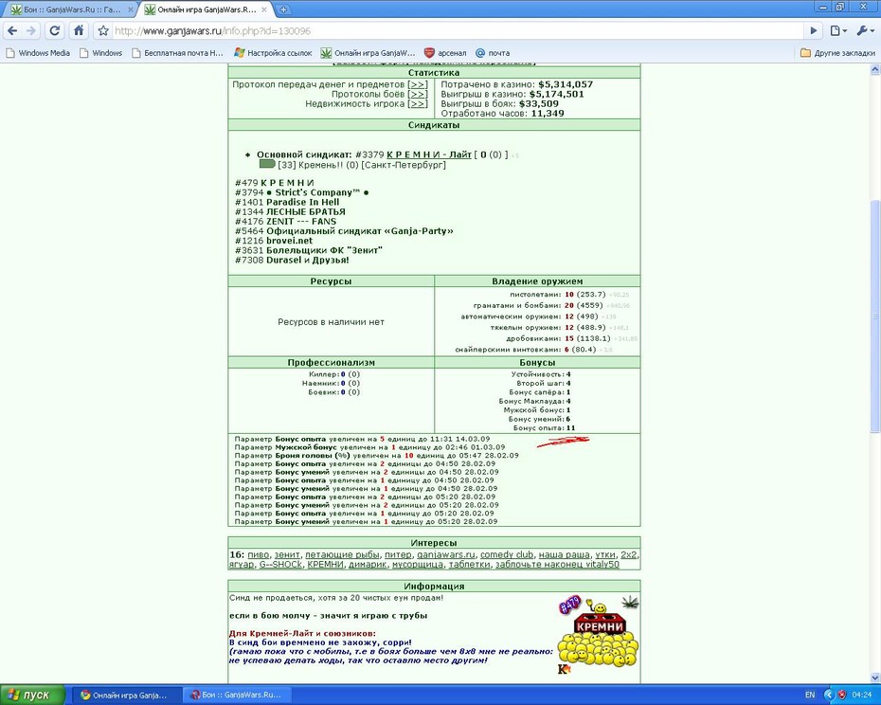Switch to the 'Бои :: GanjaWars.Ru' tab

72,9
